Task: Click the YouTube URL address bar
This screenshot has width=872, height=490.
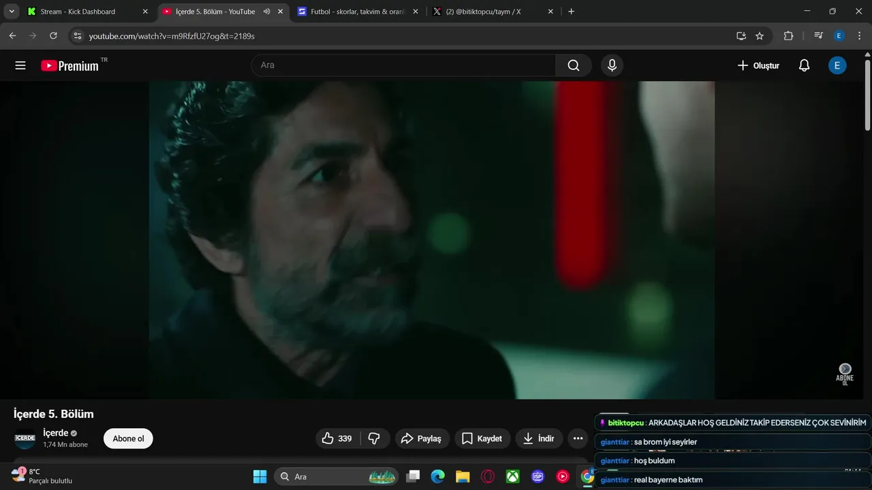Action: point(409,35)
